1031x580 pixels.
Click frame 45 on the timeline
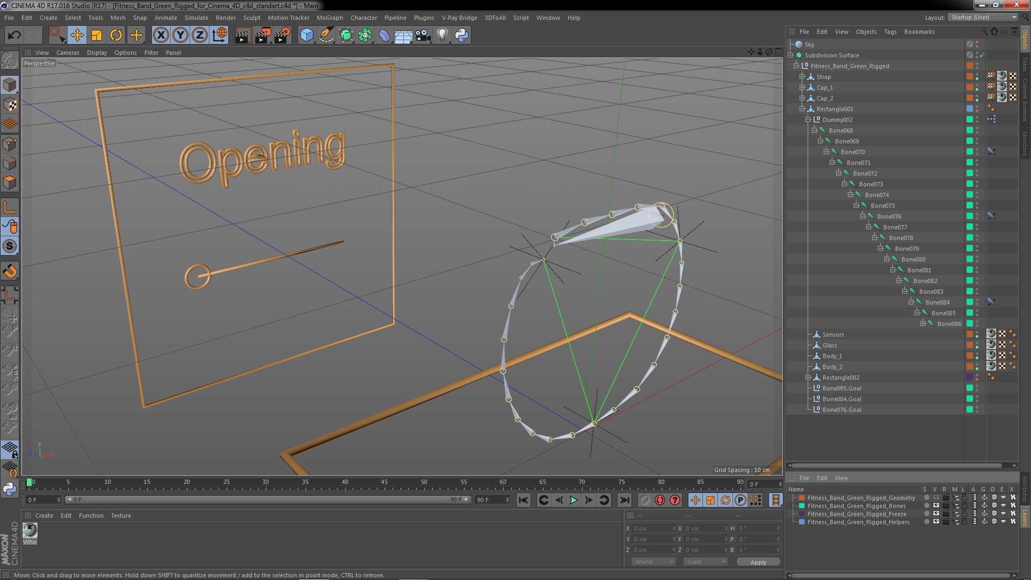click(384, 483)
